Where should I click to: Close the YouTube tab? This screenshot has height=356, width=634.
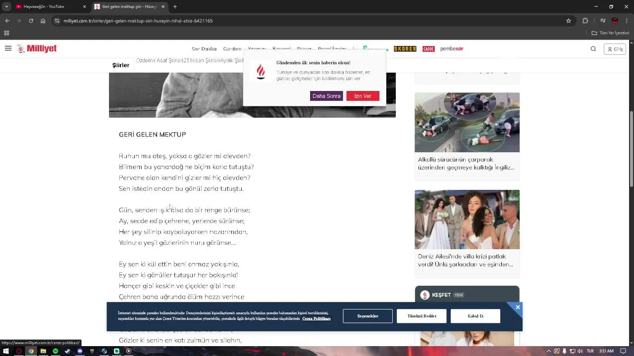click(84, 6)
